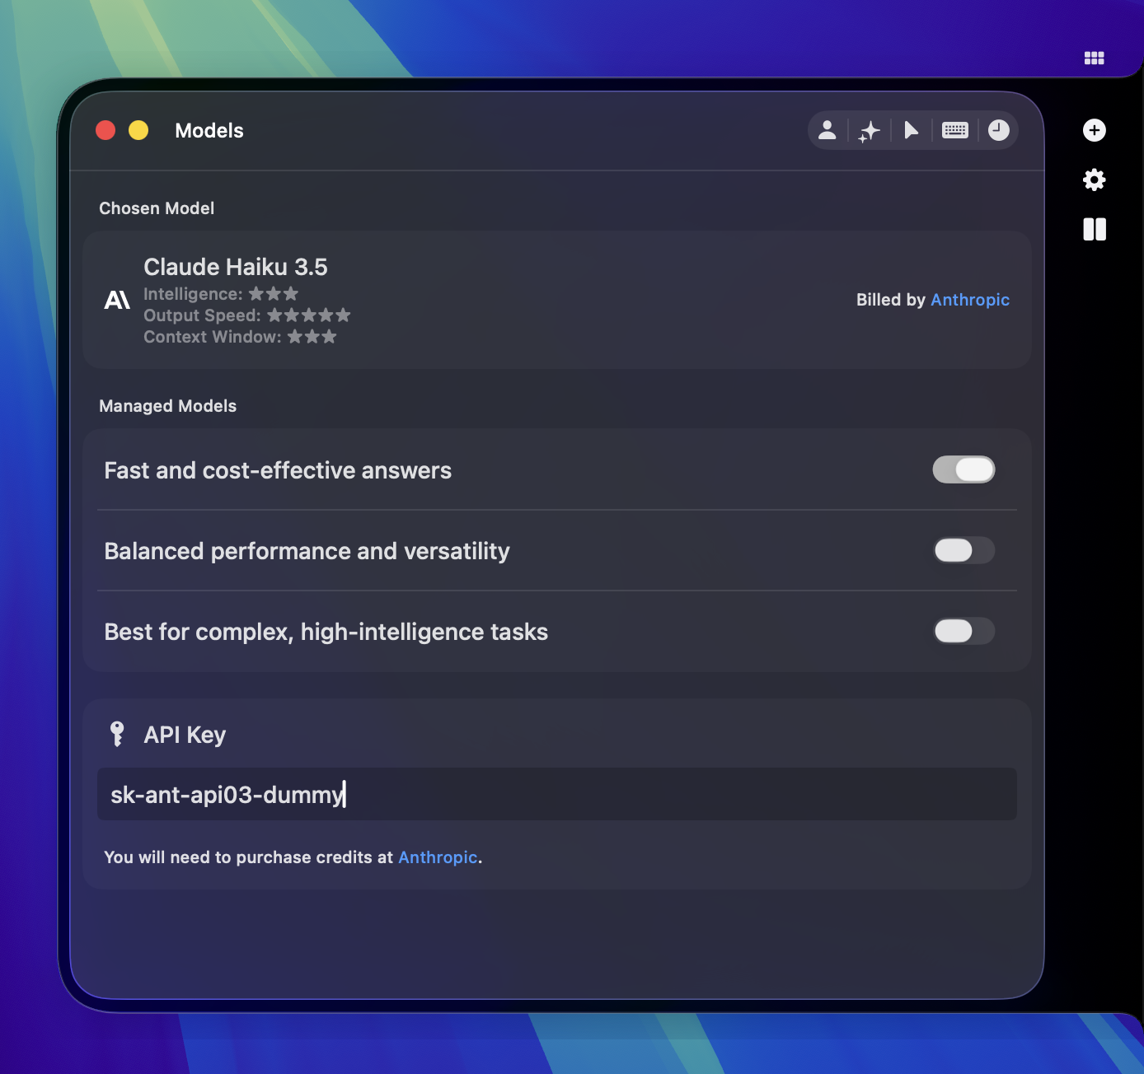Click the Models window title
This screenshot has width=1144, height=1074.
(209, 130)
